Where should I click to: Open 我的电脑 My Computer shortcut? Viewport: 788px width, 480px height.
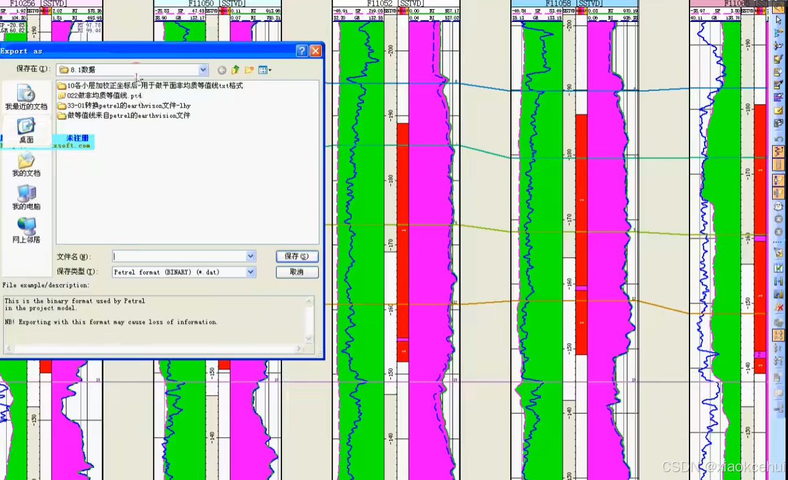[26, 198]
